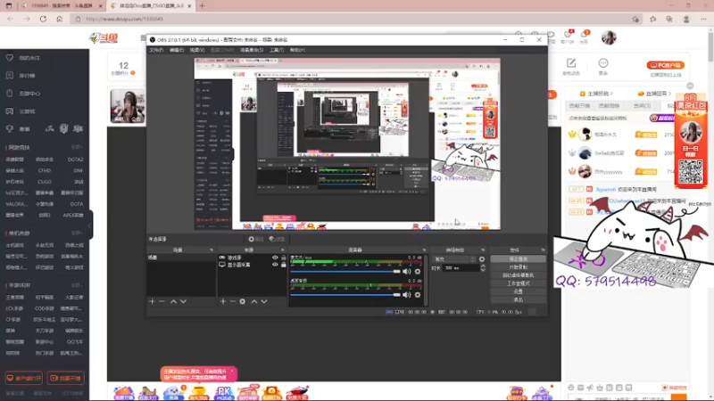Click the first button in OBS Controls panel
Screen dimensions: 714x401
coord(519,259)
